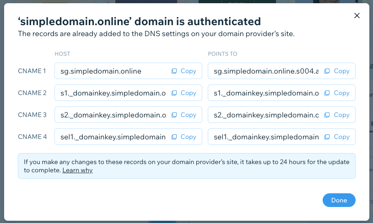
Task: Open the Learn why link
Action: coord(77,170)
